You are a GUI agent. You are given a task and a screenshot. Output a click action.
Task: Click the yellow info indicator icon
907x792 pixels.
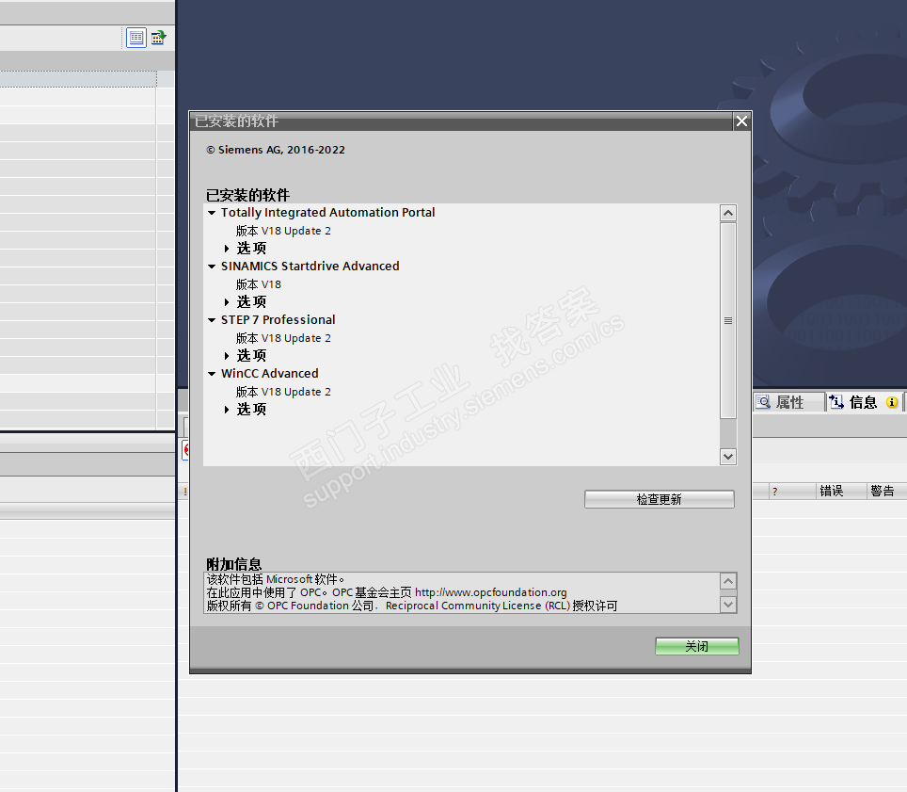click(x=892, y=402)
